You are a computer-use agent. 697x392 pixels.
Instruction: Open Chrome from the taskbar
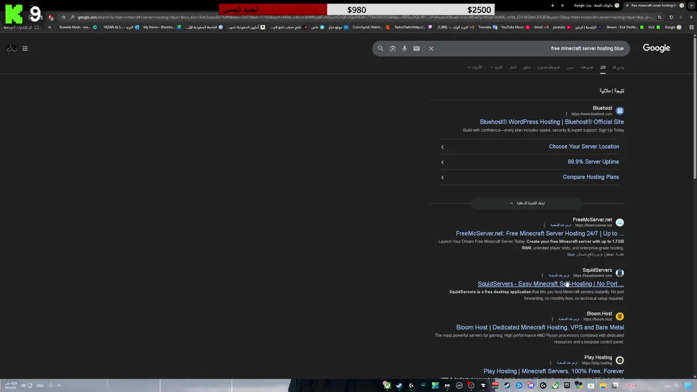578,385
